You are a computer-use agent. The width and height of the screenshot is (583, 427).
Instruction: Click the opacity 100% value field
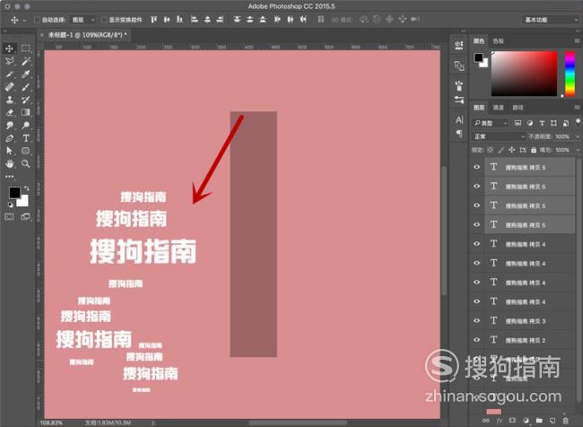pyautogui.click(x=562, y=137)
